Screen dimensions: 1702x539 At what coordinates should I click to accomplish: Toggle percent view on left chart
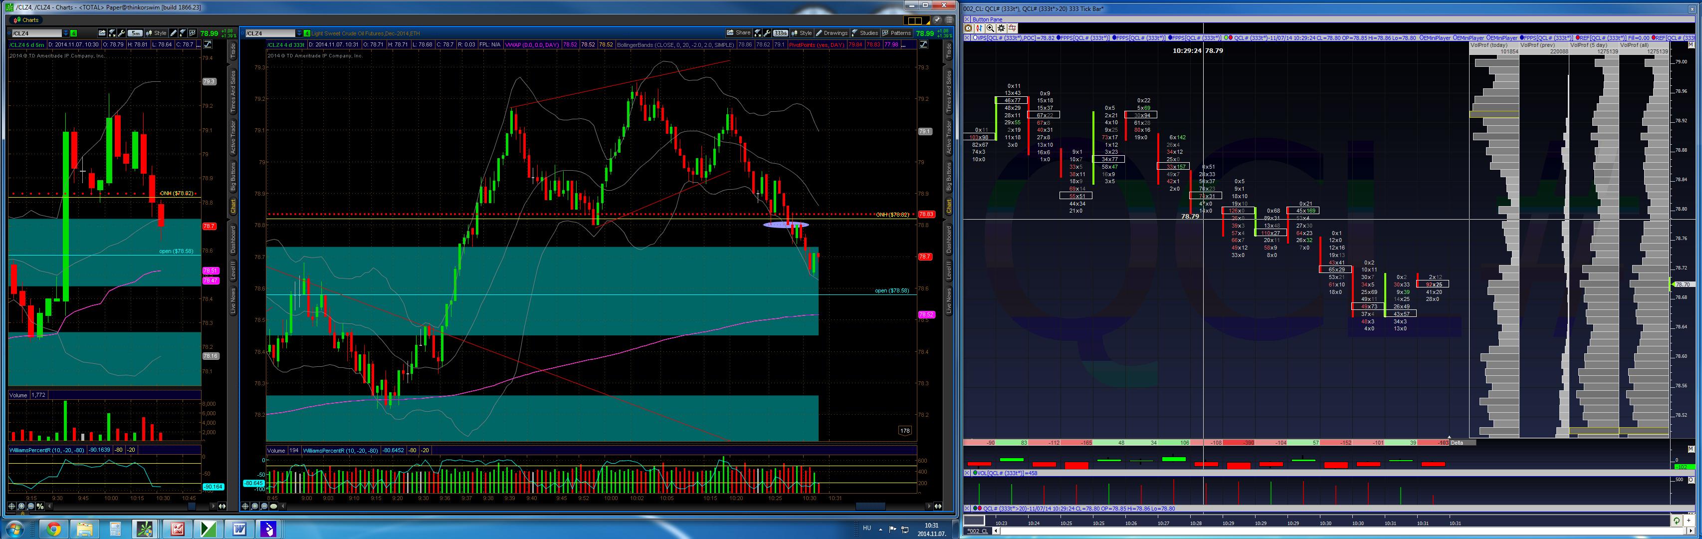pos(40,507)
